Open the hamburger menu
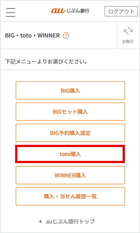 pos(11,12)
